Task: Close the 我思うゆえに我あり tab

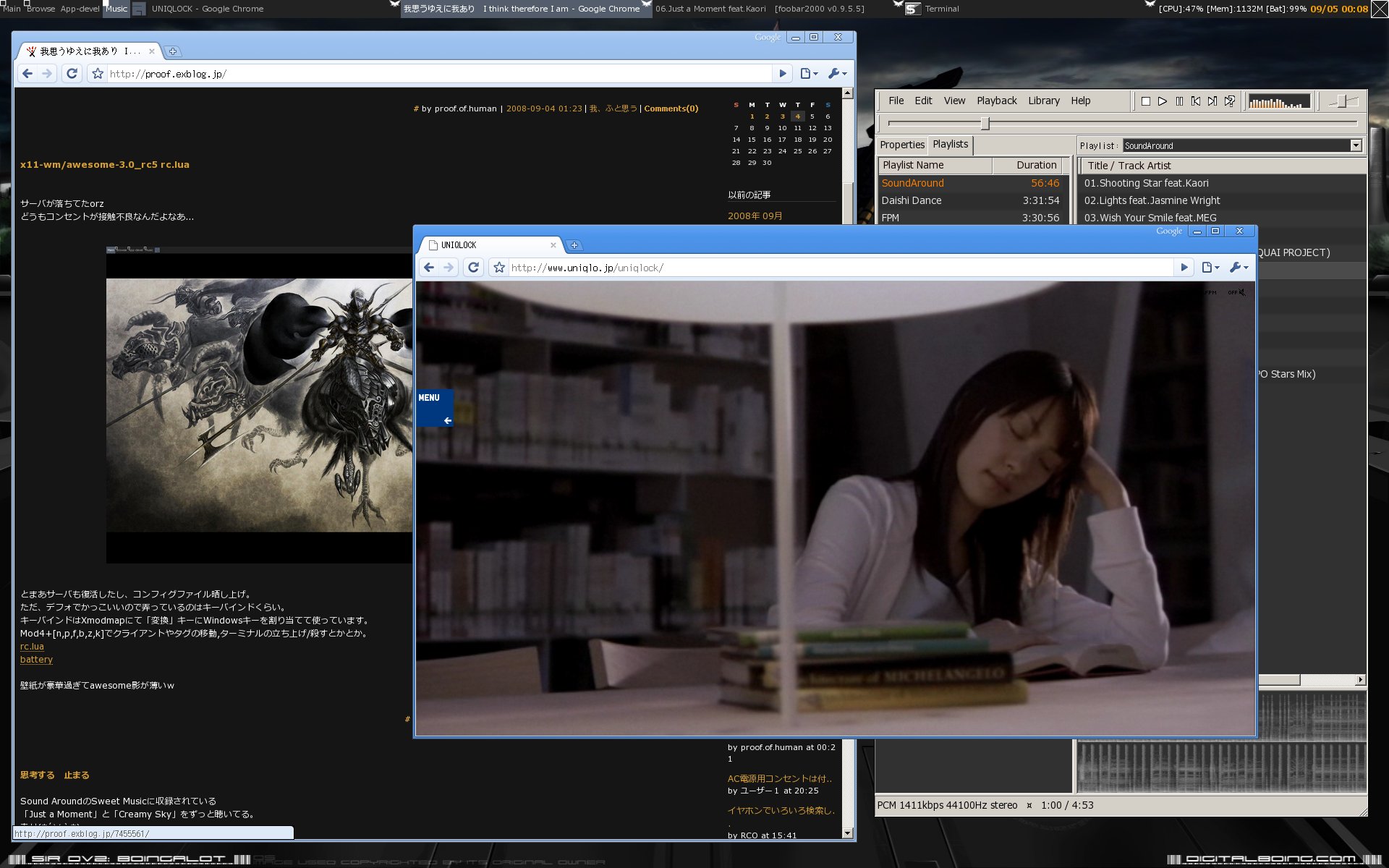Action: tap(152, 51)
